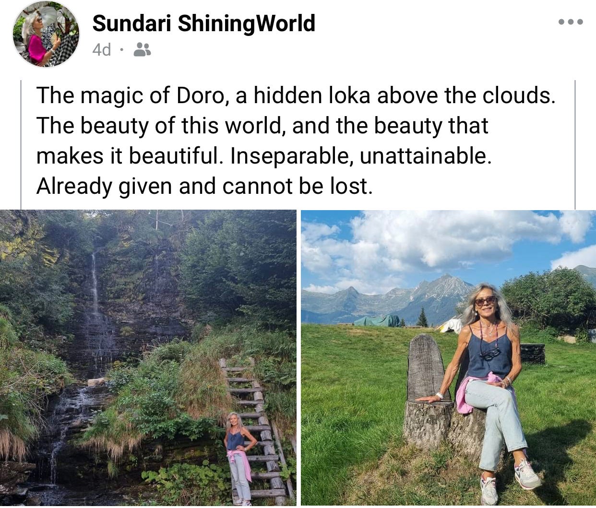Screen dimensions: 596x508
Task: Click the post text starting "The magic of Doro"
Action: click(x=296, y=141)
